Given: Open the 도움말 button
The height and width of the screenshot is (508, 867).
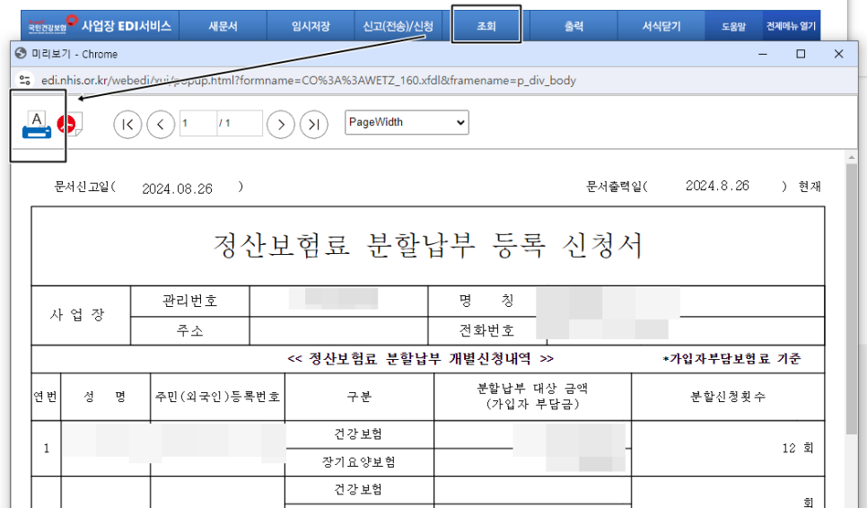Looking at the screenshot, I should 733,26.
